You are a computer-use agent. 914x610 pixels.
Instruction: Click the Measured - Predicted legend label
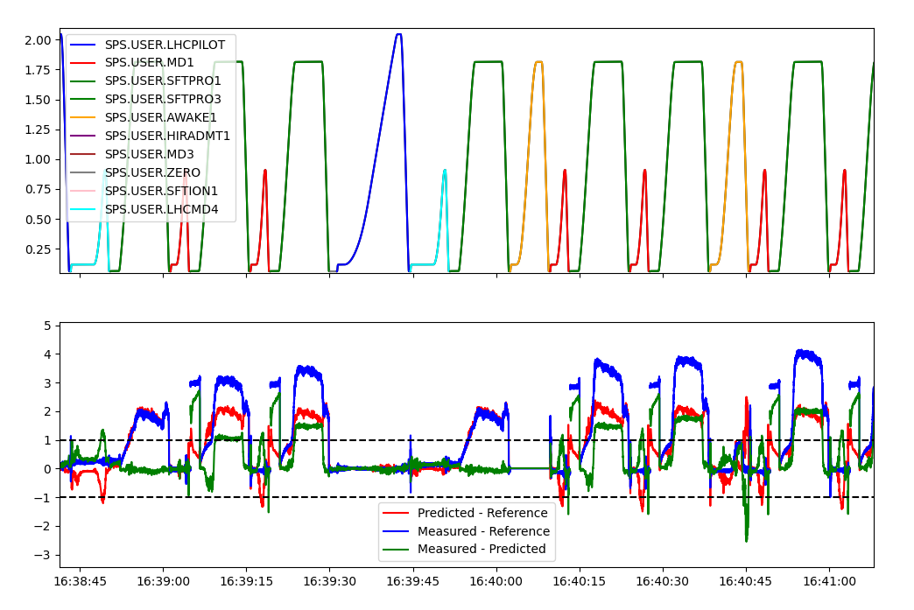pos(482,550)
